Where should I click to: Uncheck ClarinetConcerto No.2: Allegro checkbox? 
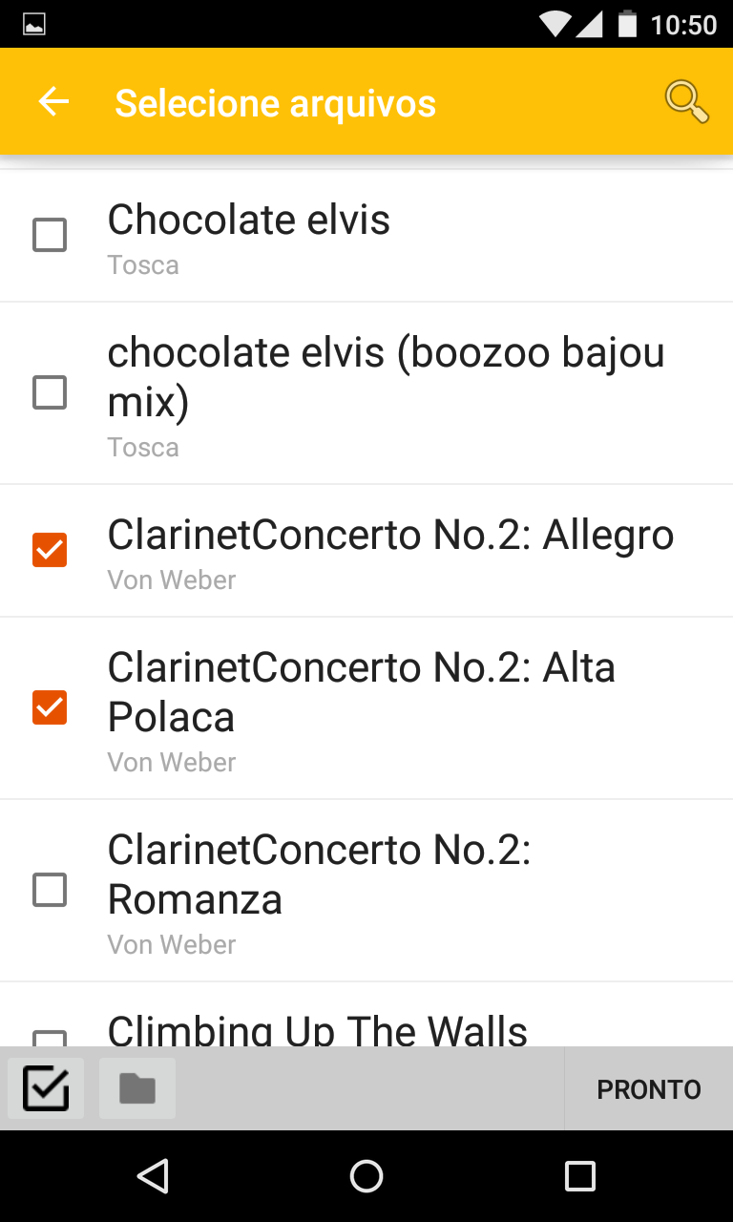click(x=50, y=550)
